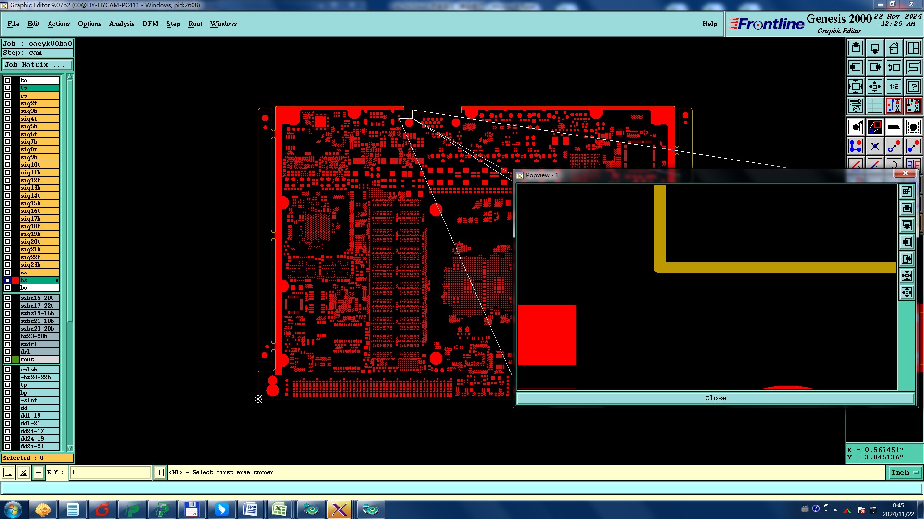Toggle display checkbox for layer drl

[8, 352]
